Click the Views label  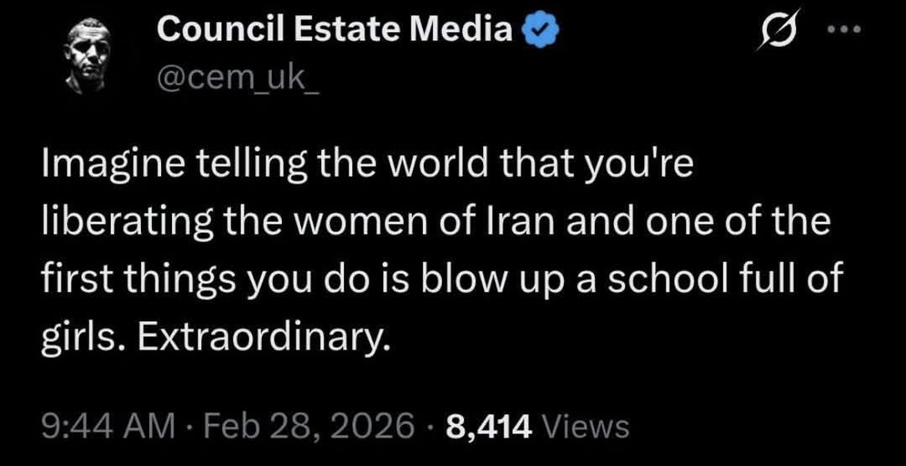586,427
